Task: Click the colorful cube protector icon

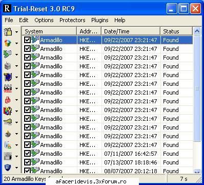Action: [8, 43]
